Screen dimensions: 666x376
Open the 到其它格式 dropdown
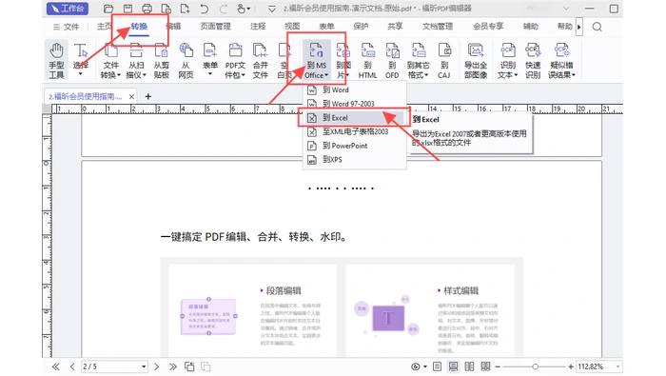(418, 60)
